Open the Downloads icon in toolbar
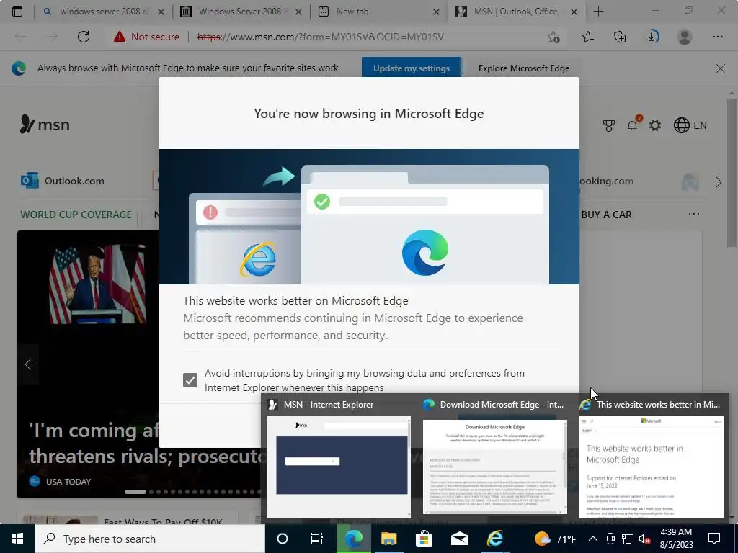 click(x=653, y=37)
